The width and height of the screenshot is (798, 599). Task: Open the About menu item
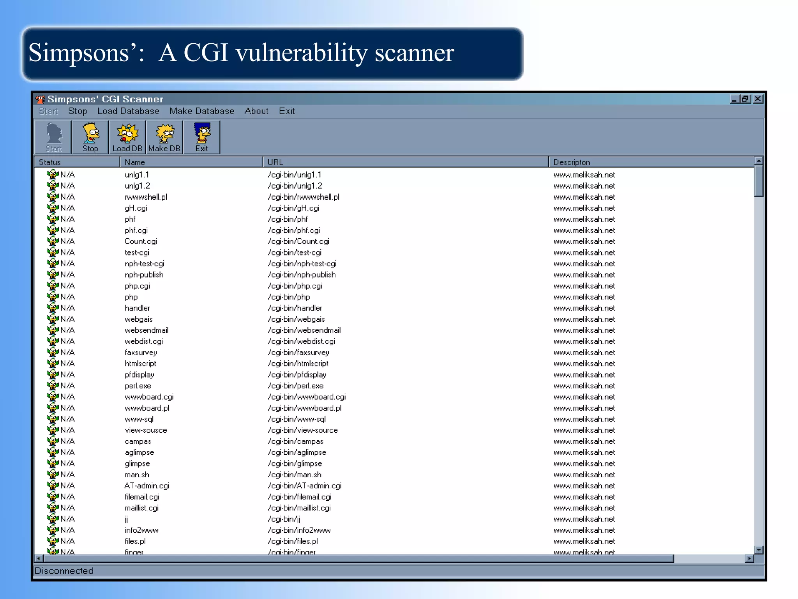[256, 111]
